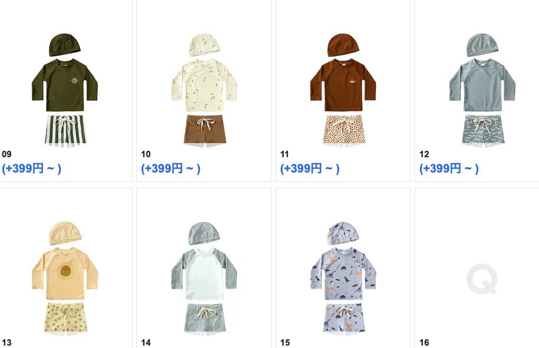Click the +399円 price under option 10
This screenshot has height=348, width=539.
[171, 168]
